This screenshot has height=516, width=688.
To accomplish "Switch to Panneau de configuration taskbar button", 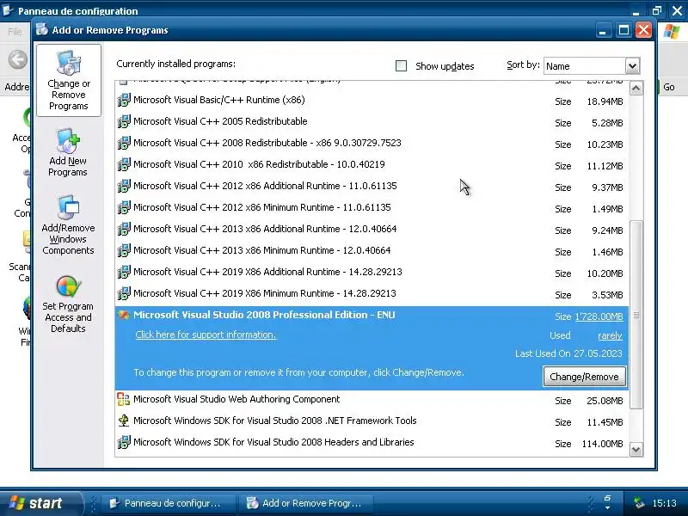I will click(x=169, y=503).
